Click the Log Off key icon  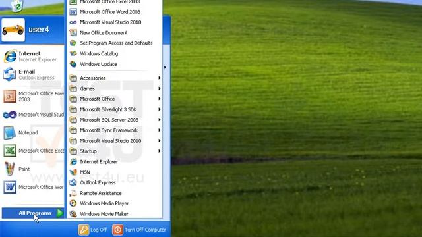point(84,230)
